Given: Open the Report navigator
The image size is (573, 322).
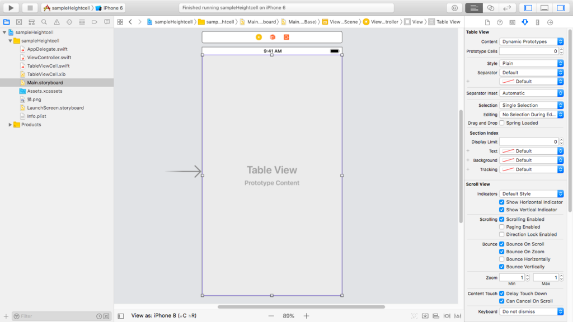Looking at the screenshot, I should tap(107, 22).
